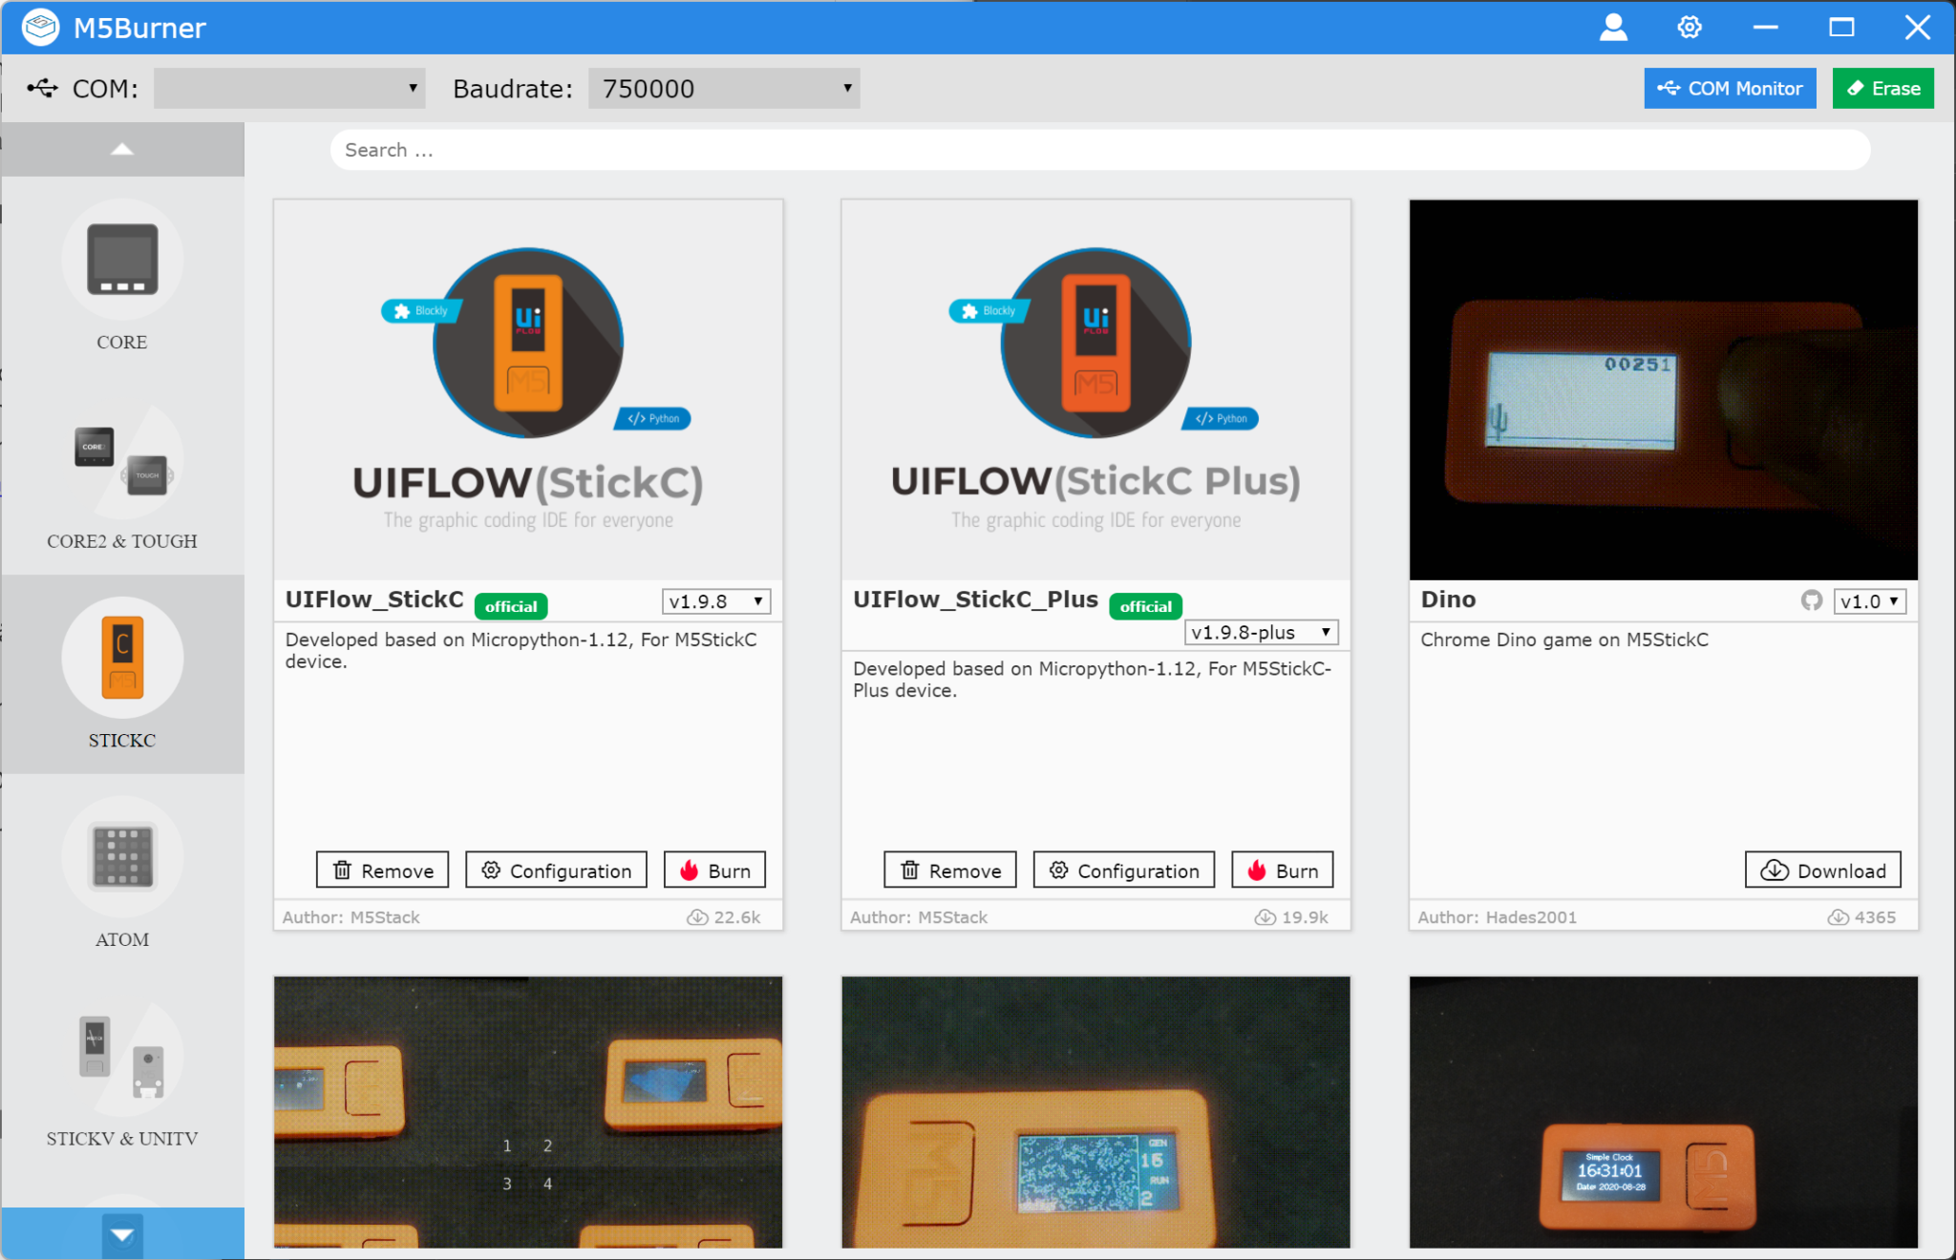
Task: Click the download count icon on Dino card
Action: 1838,917
